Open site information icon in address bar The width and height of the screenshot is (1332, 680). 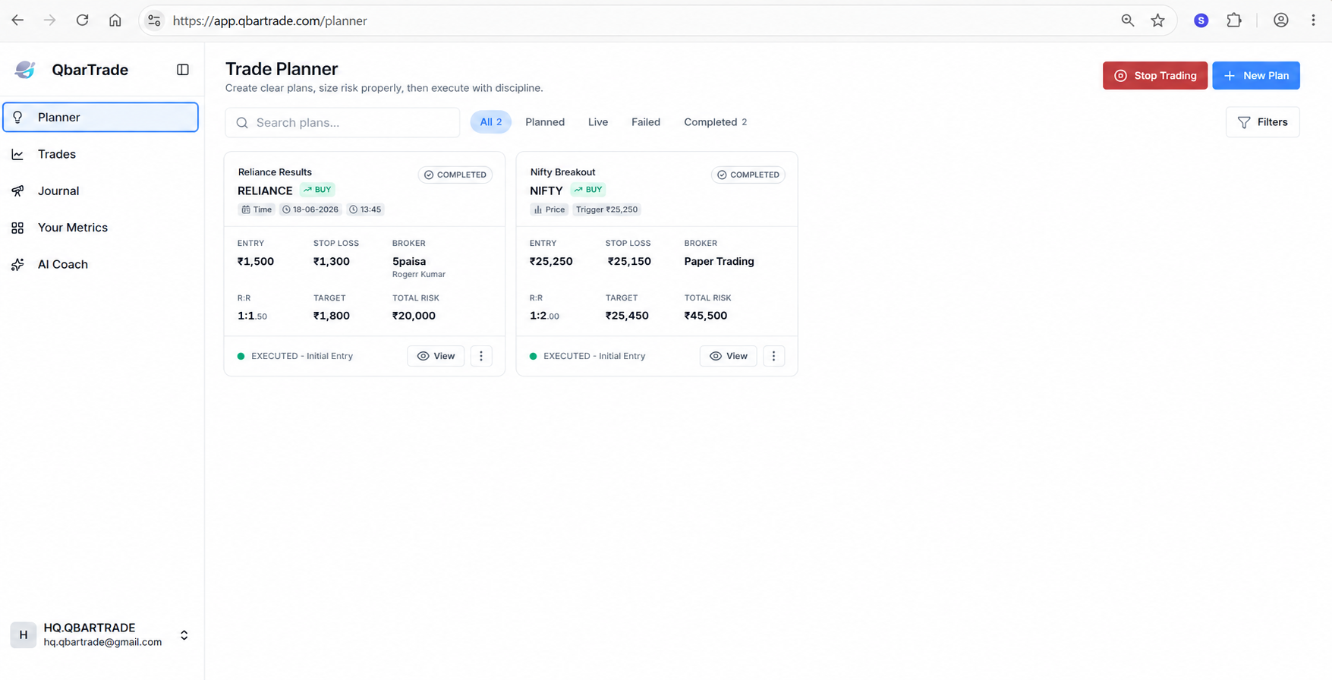point(154,20)
